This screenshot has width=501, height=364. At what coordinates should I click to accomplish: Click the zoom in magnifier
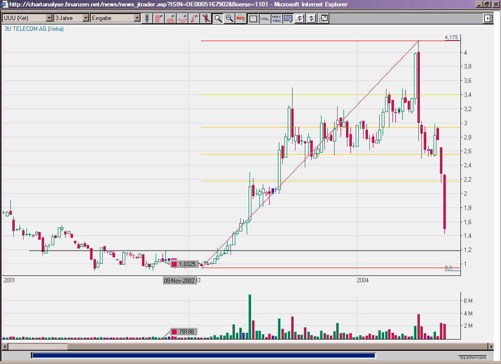pos(218,18)
